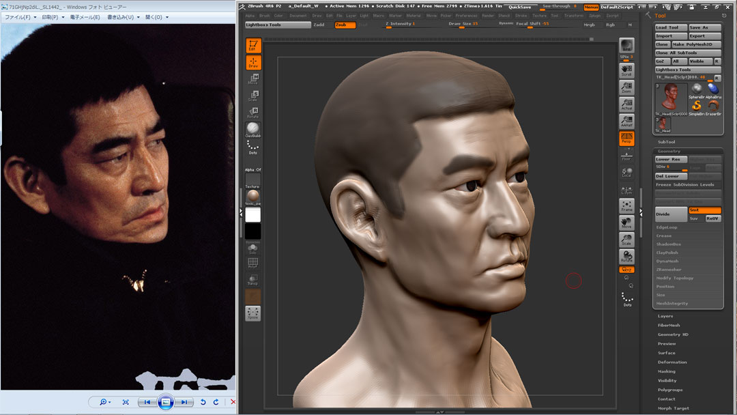Image resolution: width=737 pixels, height=415 pixels.
Task: Click the PolyF wireframe icon
Action: point(253,263)
